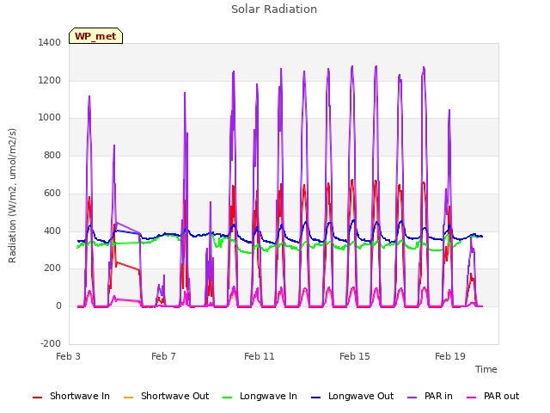Viewport: 550px width, 413px height.
Task: Click the Feb 19 x-axis label
Action: pyautogui.click(x=449, y=356)
